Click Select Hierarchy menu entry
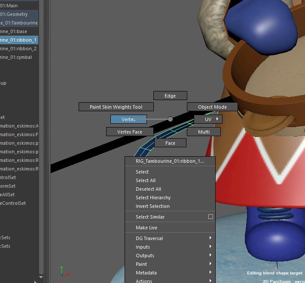The height and width of the screenshot is (283, 305). click(170, 198)
